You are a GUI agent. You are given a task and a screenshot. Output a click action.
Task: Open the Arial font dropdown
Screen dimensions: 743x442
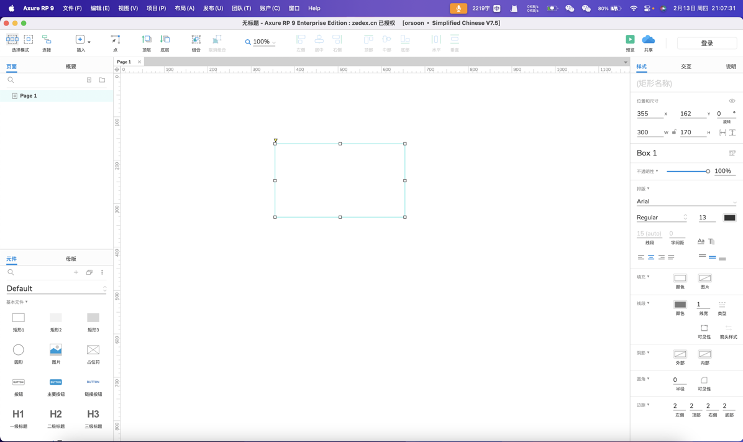686,201
